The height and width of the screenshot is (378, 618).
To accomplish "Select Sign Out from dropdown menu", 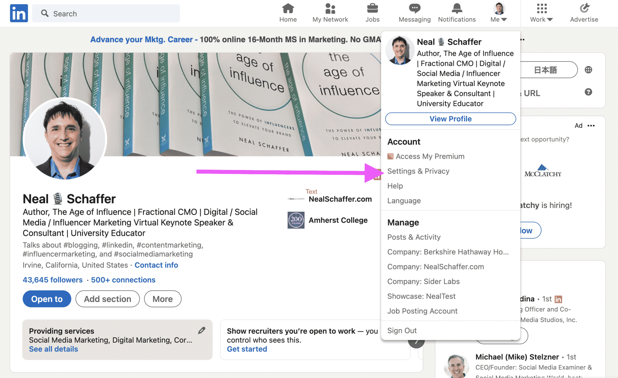I will tap(402, 330).
